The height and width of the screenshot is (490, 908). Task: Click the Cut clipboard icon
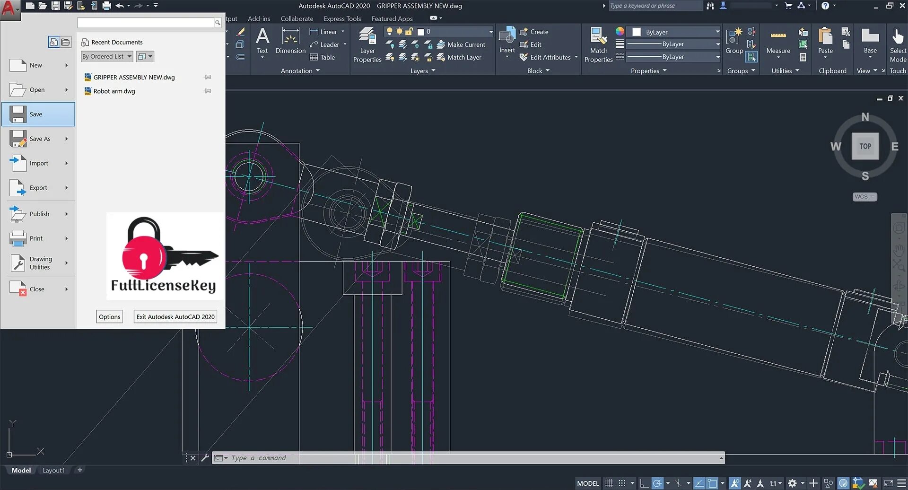pos(846,32)
